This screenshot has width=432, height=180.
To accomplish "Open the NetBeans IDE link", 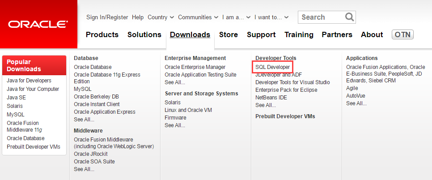I will (271, 98).
